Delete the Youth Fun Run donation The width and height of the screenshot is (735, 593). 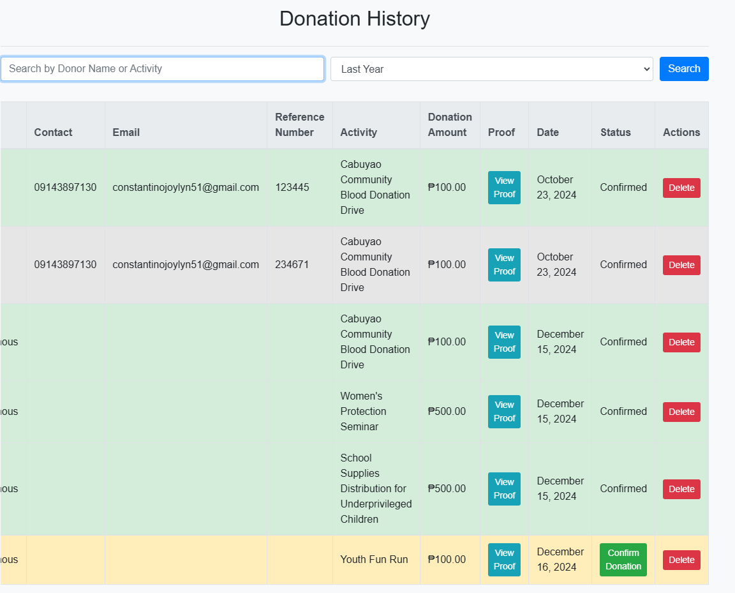tap(681, 560)
